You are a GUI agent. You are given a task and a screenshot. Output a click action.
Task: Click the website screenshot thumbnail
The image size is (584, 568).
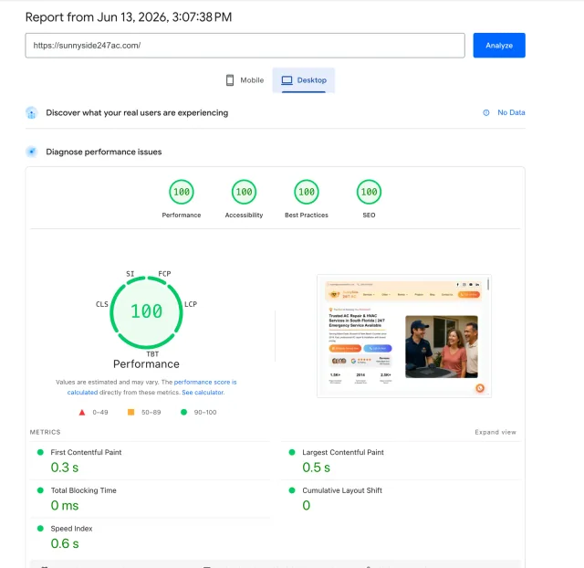(404, 336)
